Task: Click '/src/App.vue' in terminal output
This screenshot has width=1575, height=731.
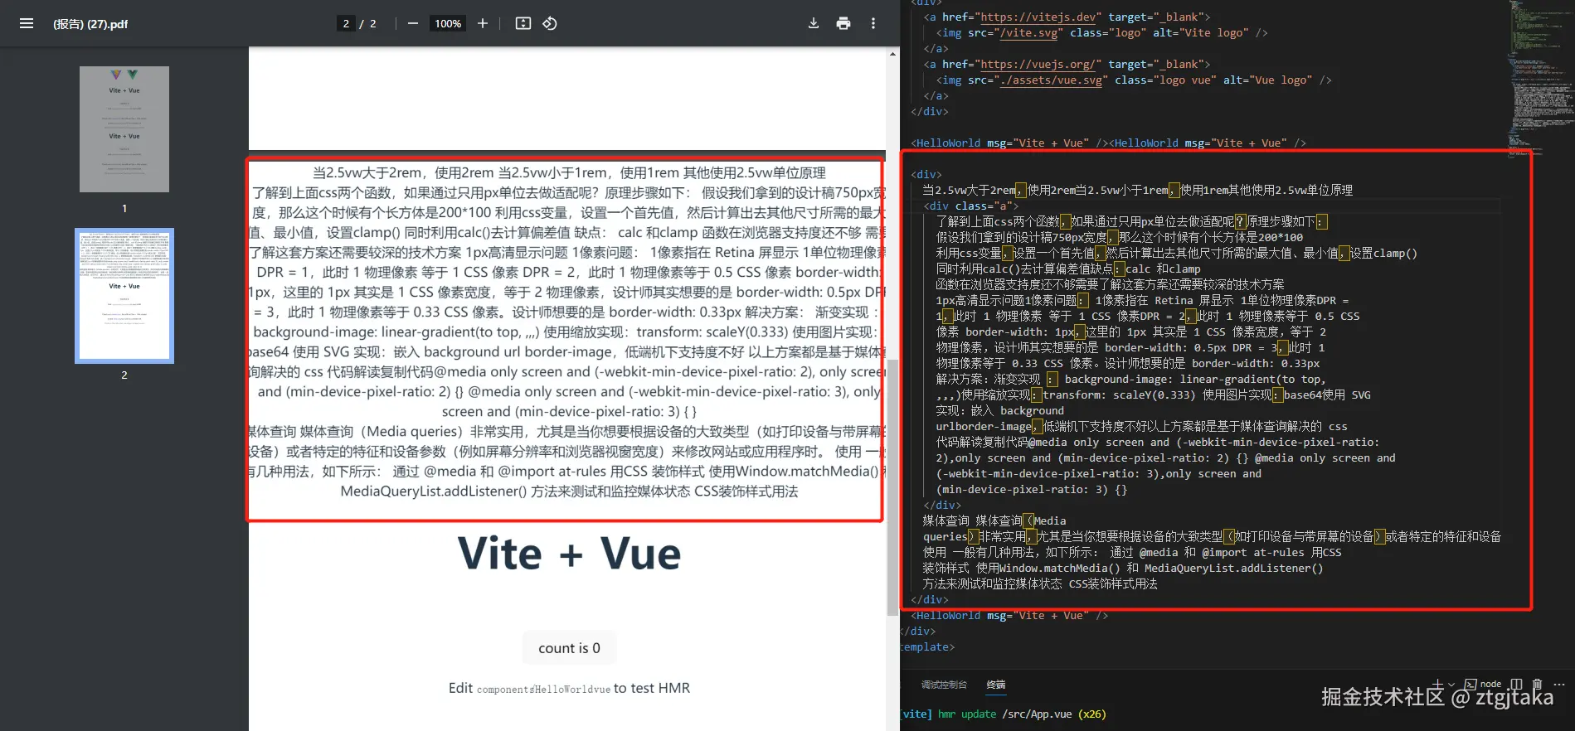Action: [x=1036, y=714]
